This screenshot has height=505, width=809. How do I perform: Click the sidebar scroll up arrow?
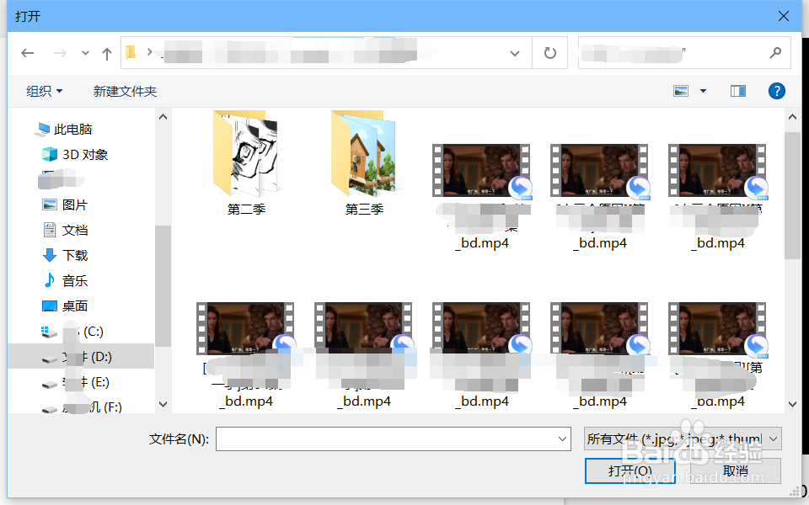point(163,117)
